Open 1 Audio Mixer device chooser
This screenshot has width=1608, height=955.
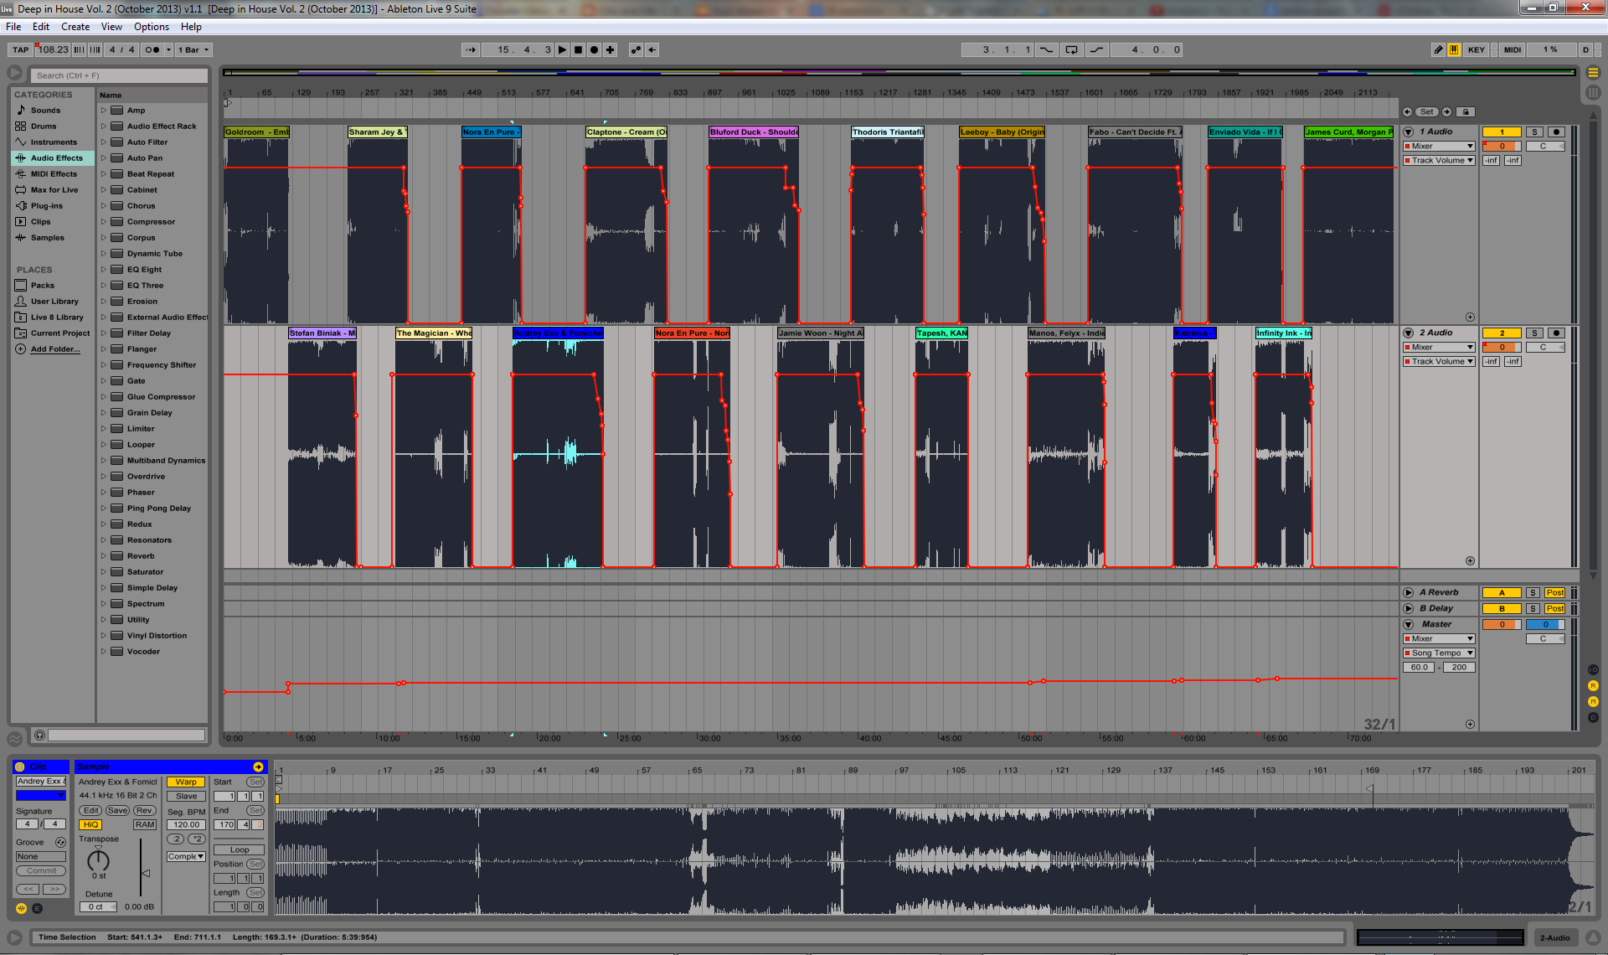pos(1439,147)
